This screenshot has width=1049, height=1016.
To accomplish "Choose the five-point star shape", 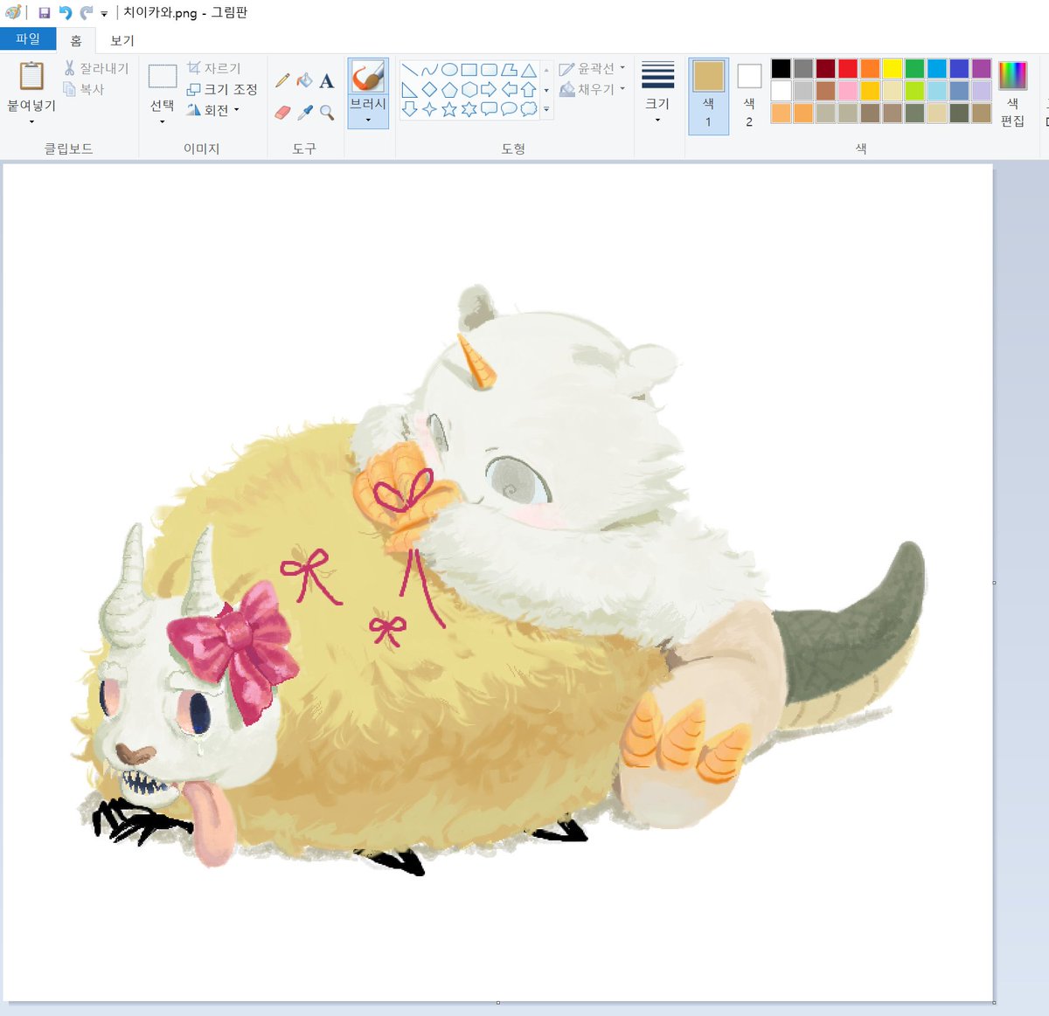I will tap(449, 109).
